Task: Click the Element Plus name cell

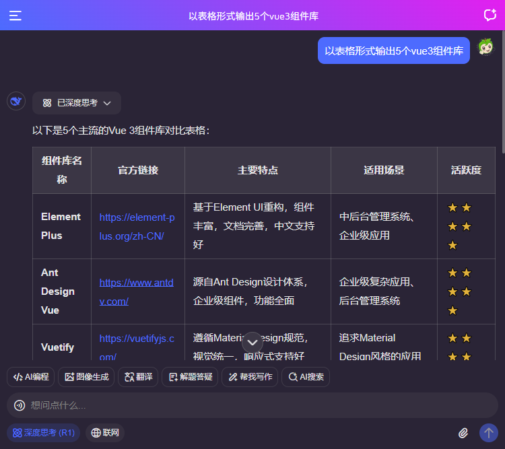Action: coord(62,226)
